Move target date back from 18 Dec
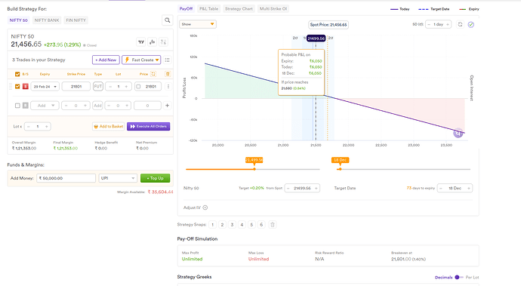 point(441,188)
